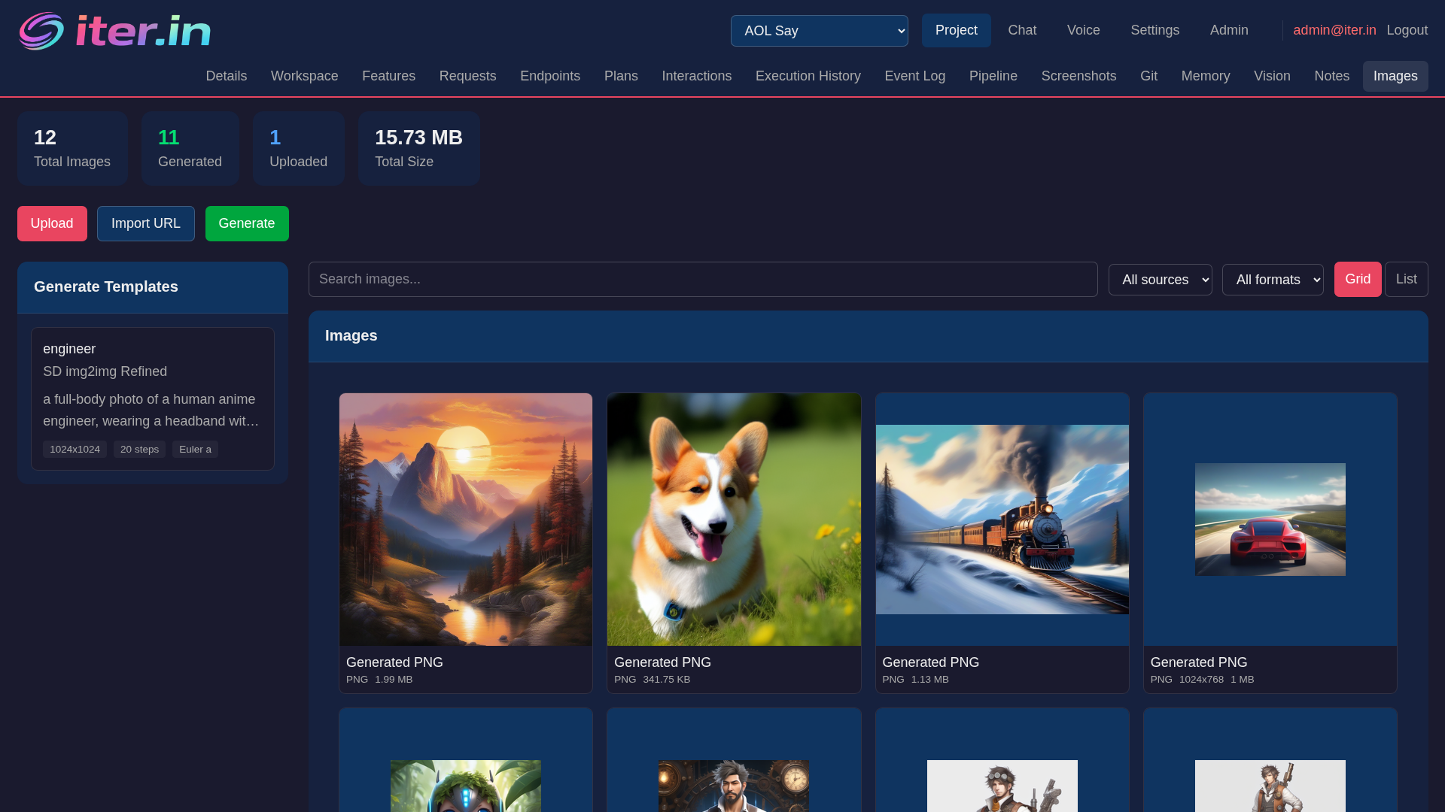Click the admin@iter.in account link
The image size is (1445, 812).
tap(1334, 30)
